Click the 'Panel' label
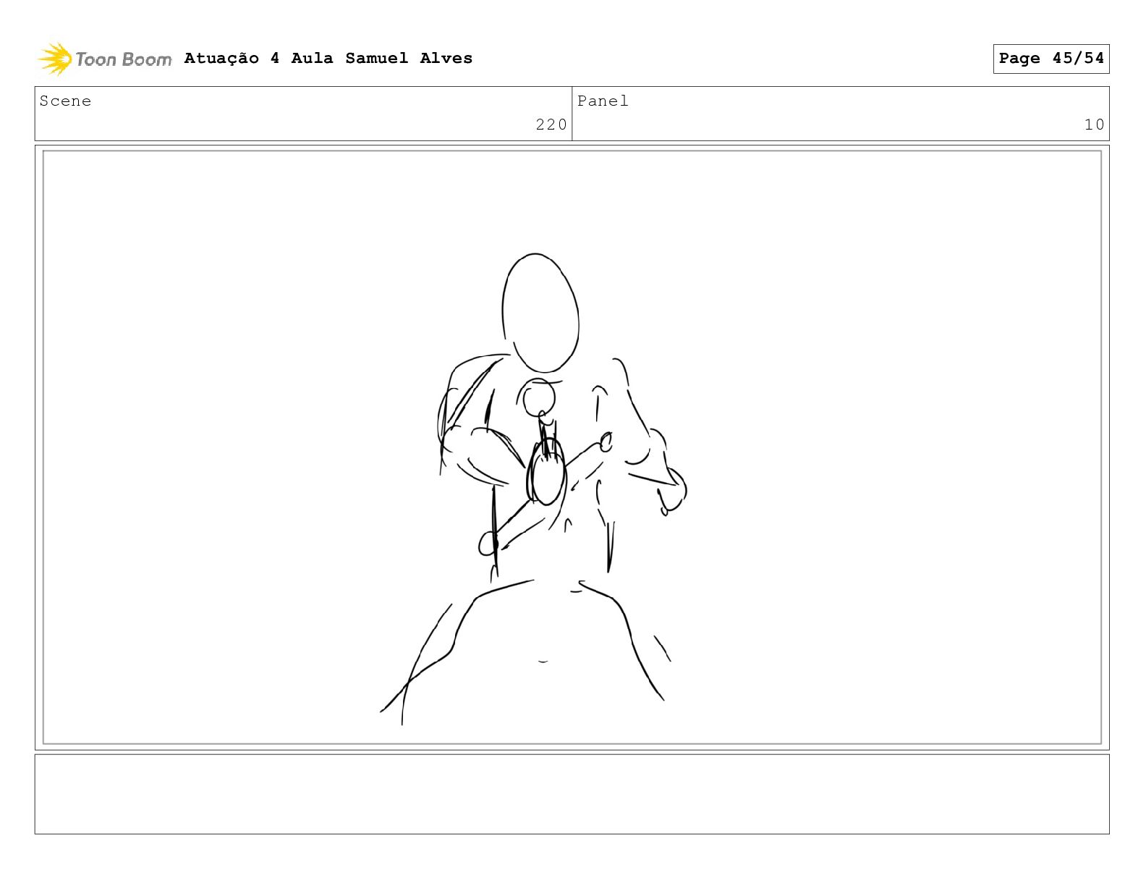This screenshot has height=886, width=1146. [603, 101]
